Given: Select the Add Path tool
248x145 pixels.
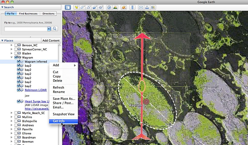Looking at the screenshot, I should point(89,7).
